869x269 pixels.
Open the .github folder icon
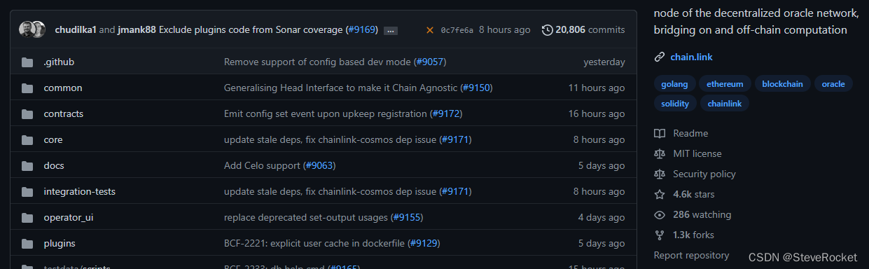(27, 62)
